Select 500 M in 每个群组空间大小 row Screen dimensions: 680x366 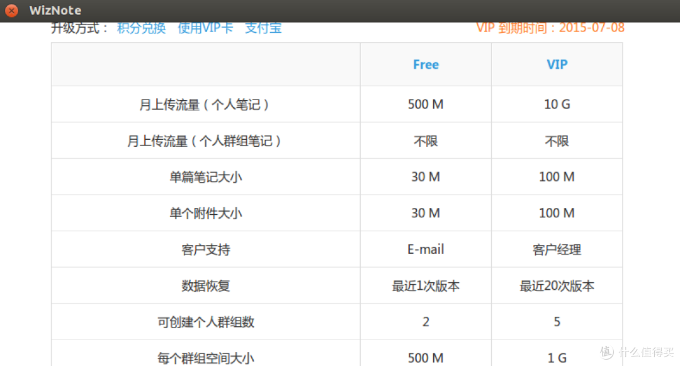click(x=426, y=358)
